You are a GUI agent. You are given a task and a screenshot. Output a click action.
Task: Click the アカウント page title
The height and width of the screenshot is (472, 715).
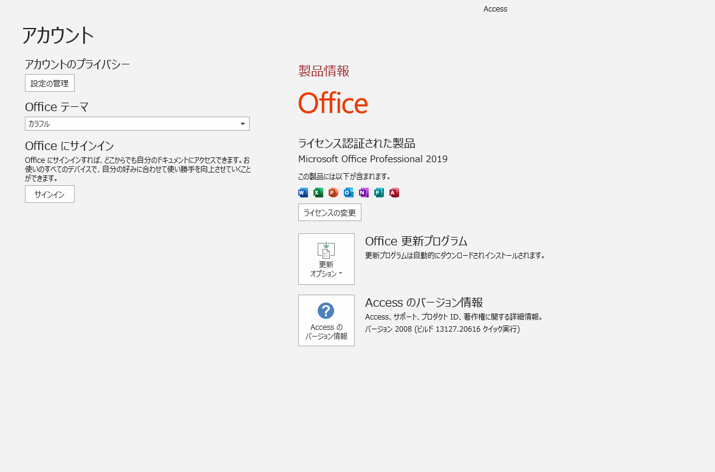pos(58,35)
